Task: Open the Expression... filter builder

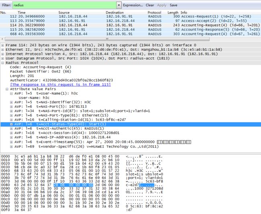Action: coord(133,5)
